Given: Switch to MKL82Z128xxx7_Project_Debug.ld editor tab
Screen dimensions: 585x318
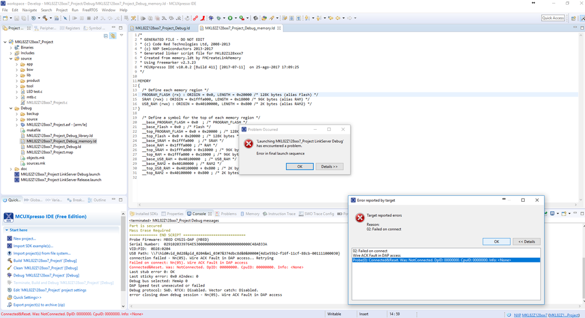Looking at the screenshot, I should point(163,28).
